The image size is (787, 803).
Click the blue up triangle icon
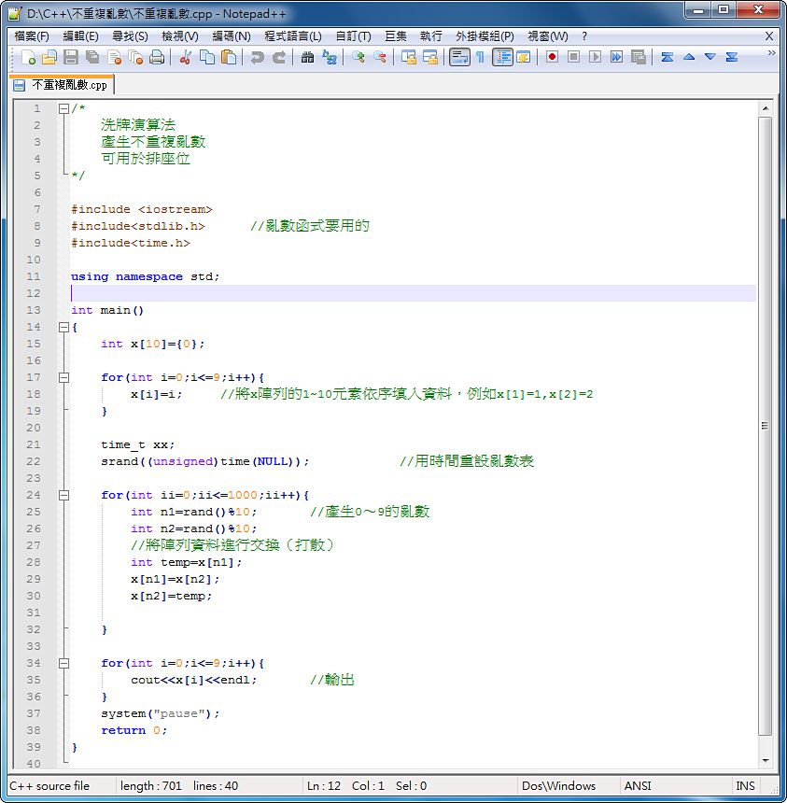689,57
